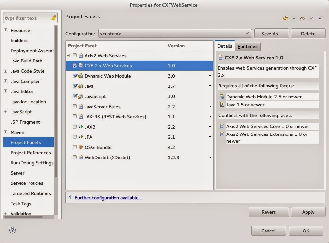Enable the WebDoclet (XDoclet) checkbox
The width and height of the screenshot is (329, 243).
point(74,157)
